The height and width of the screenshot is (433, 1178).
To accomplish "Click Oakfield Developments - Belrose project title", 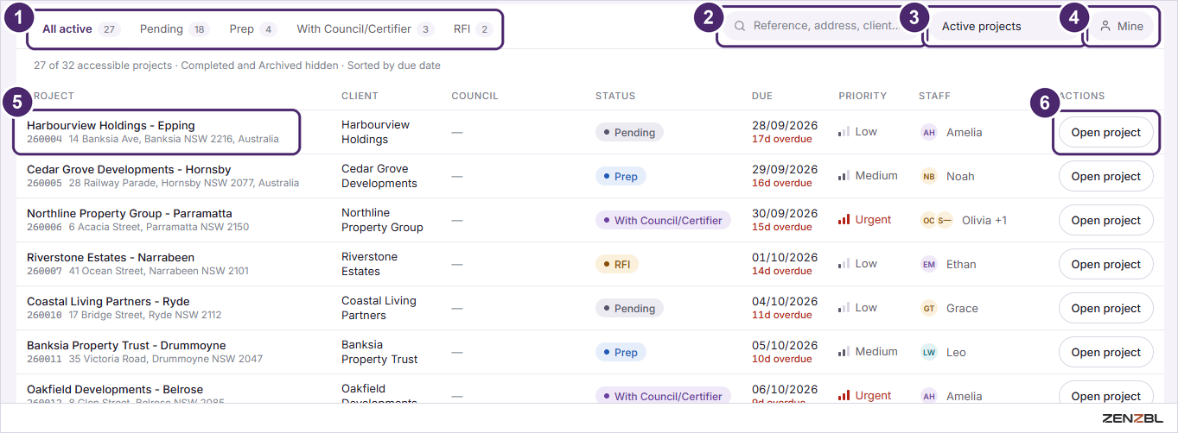I will [115, 389].
